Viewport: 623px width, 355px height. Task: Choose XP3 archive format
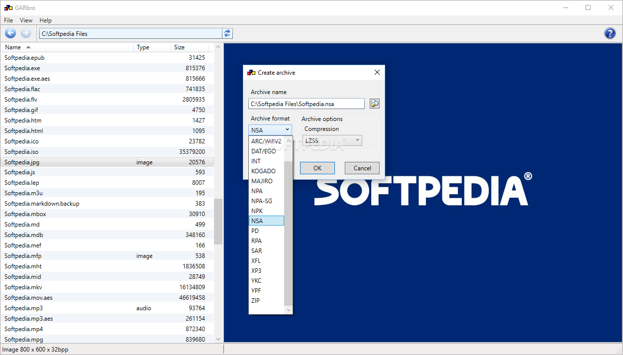click(x=266, y=270)
